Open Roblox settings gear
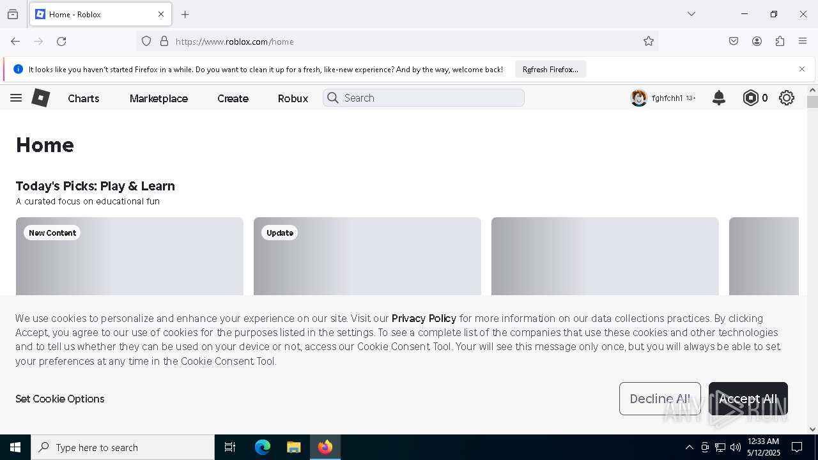818x460 pixels. point(787,98)
